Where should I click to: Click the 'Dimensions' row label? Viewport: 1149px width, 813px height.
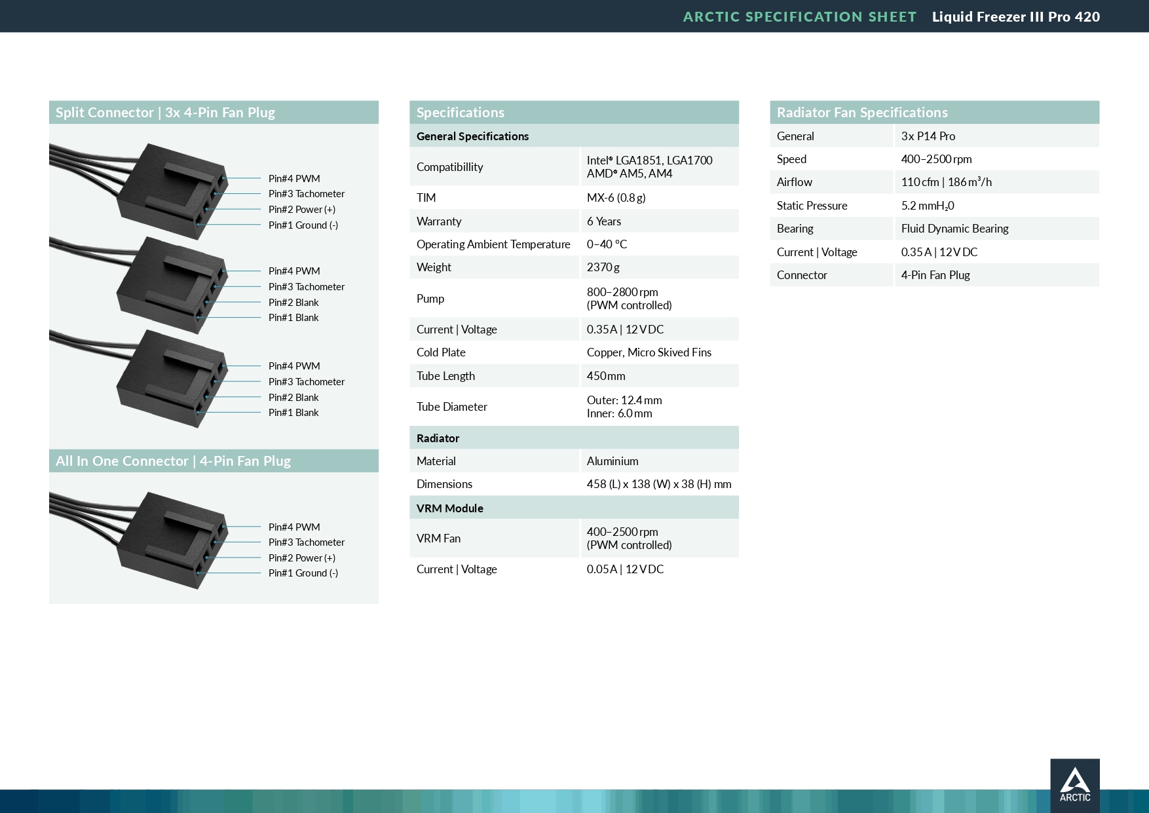444,484
